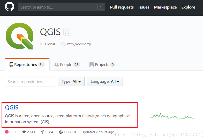Open the QGIS repository link
The image size is (203, 140).
[x=12, y=107]
